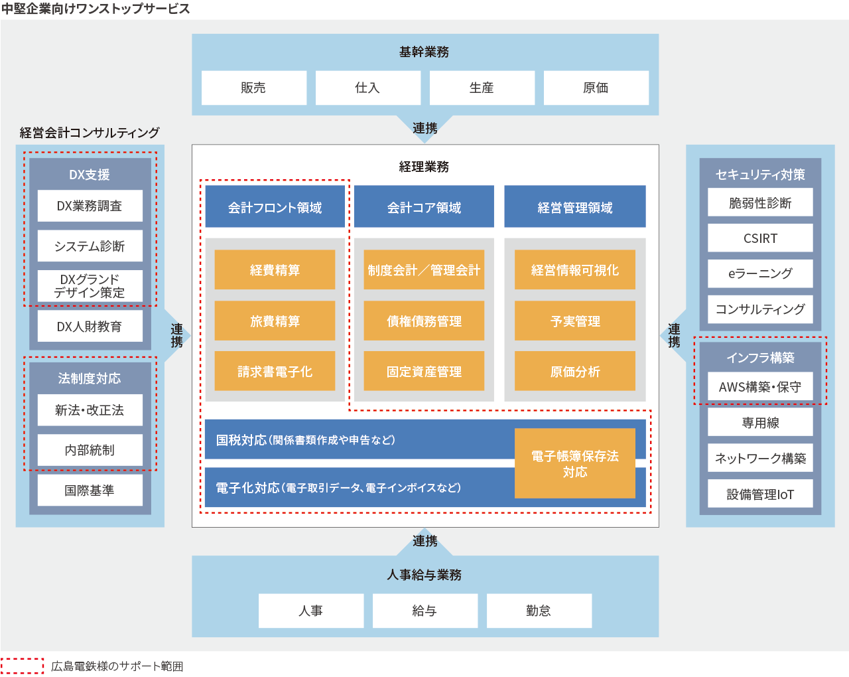Click the 中堅企業向けワンストップサービス title
This screenshot has height=677, width=849.
point(96,9)
